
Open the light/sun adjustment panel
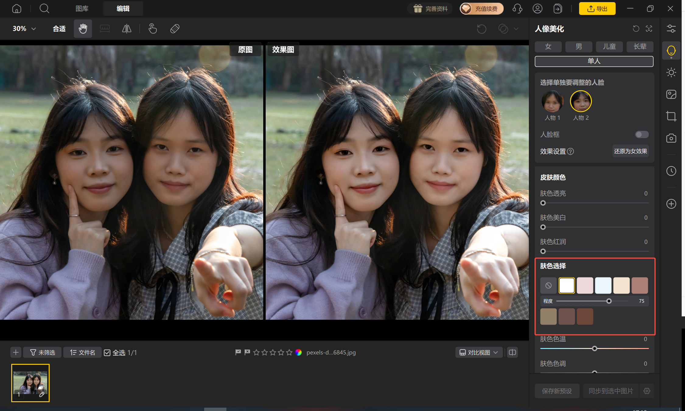click(671, 72)
